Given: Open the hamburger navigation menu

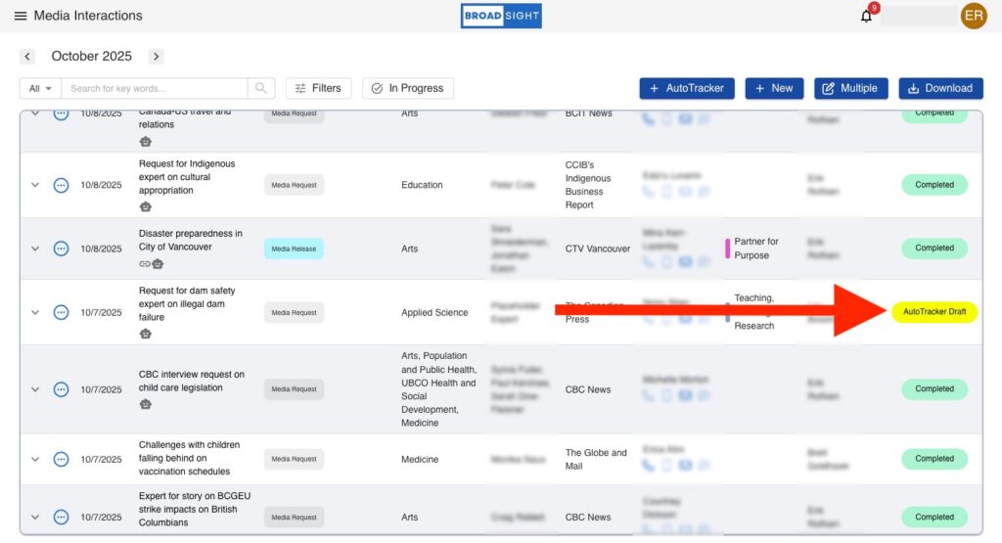Looking at the screenshot, I should [x=21, y=16].
